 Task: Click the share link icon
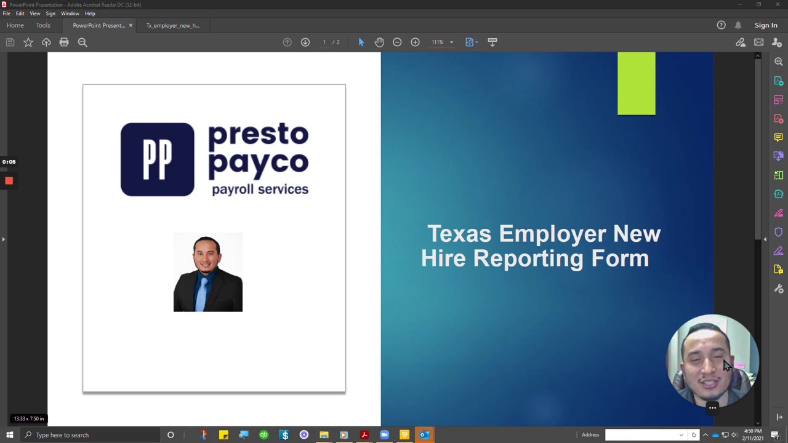pos(741,42)
